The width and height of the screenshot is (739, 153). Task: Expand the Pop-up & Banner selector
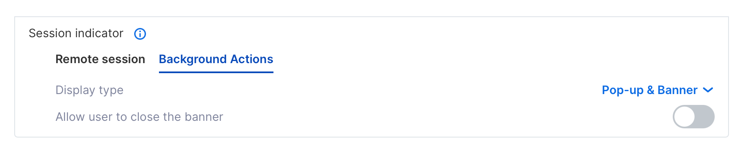658,90
